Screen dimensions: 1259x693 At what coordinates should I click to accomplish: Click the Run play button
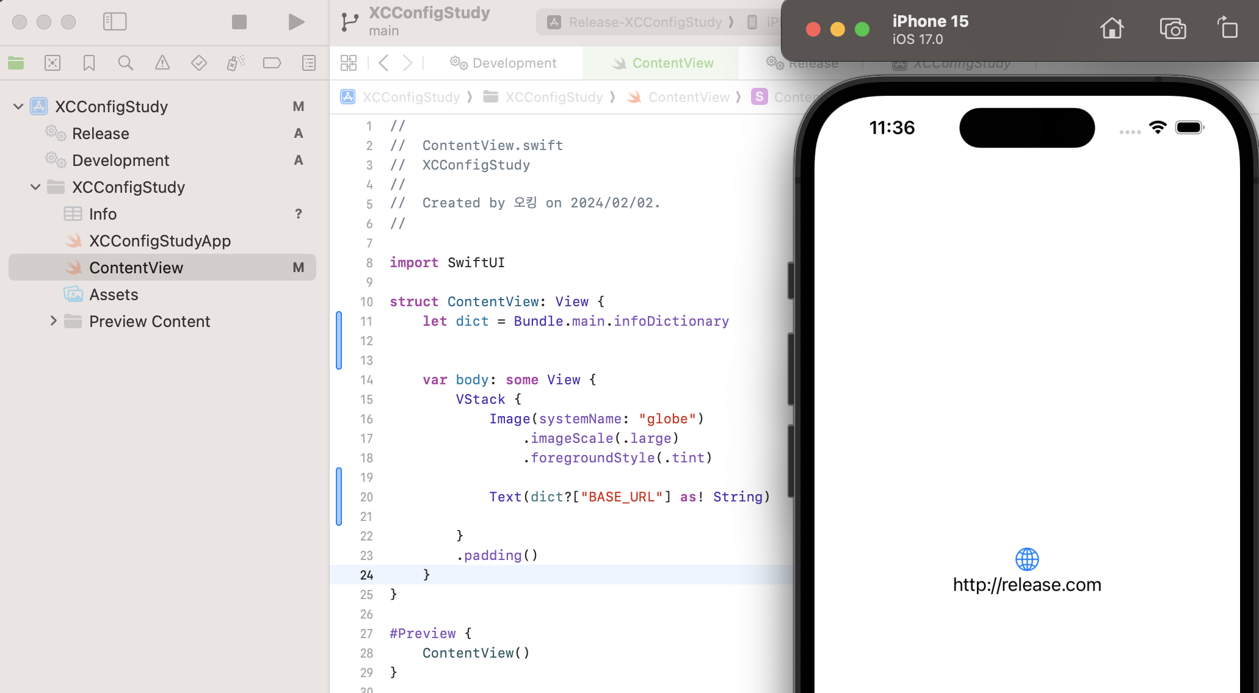tap(296, 23)
